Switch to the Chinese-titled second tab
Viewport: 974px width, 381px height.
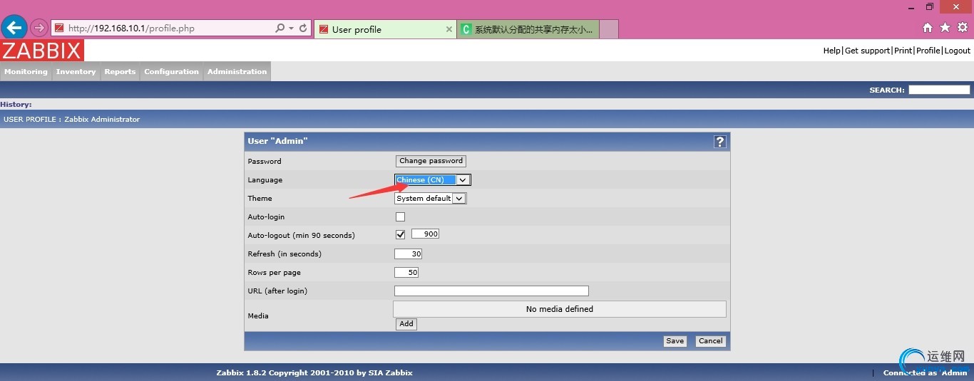click(x=528, y=29)
